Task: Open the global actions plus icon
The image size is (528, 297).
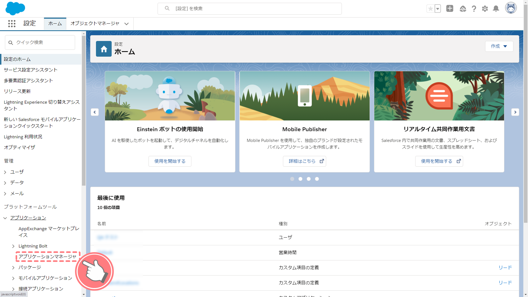Action: [x=450, y=8]
